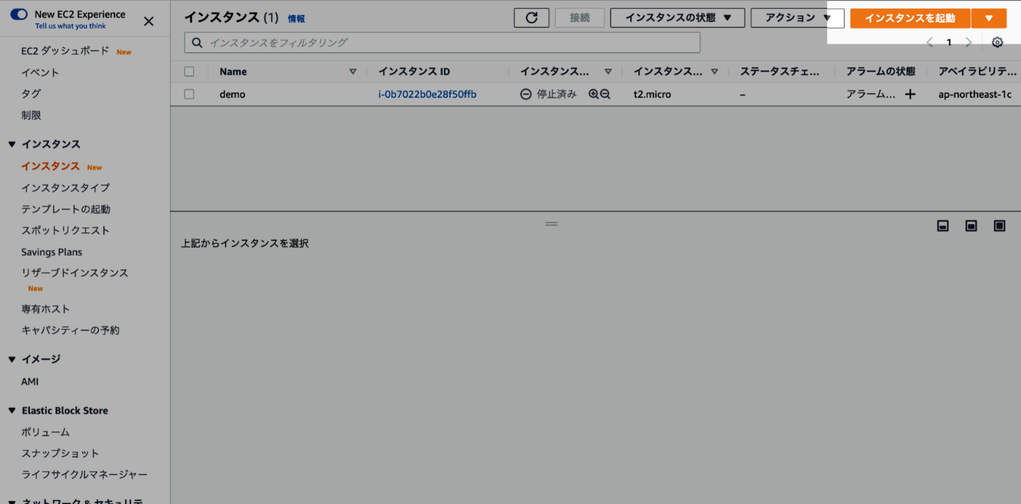
Task: Click the t2.micro cell
Action: tap(652, 94)
